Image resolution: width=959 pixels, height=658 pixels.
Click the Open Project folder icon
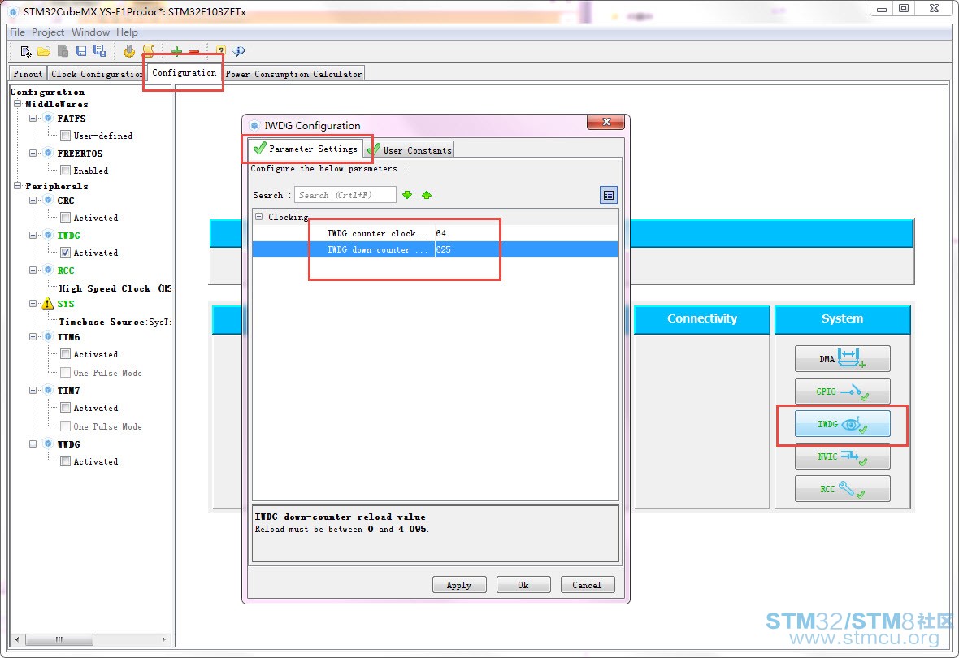(43, 51)
